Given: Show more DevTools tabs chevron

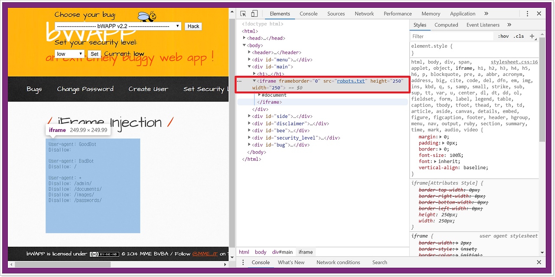Looking at the screenshot, I should (x=486, y=14).
